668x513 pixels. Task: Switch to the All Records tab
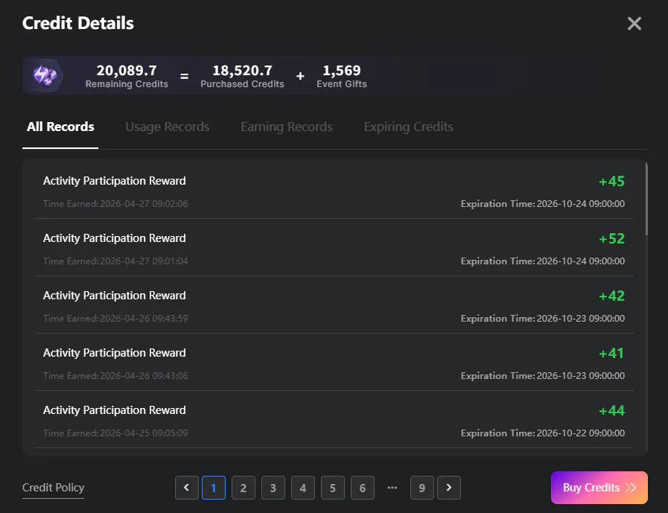[x=60, y=127]
